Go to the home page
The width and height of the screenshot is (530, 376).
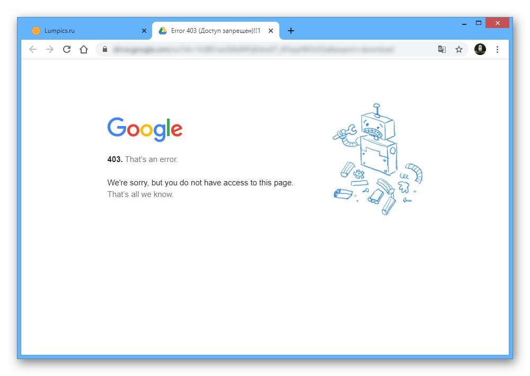pyautogui.click(x=84, y=49)
